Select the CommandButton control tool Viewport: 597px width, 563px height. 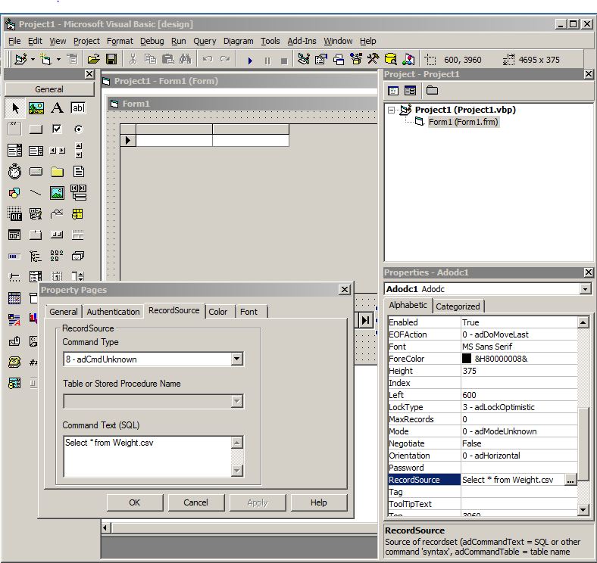(x=36, y=129)
